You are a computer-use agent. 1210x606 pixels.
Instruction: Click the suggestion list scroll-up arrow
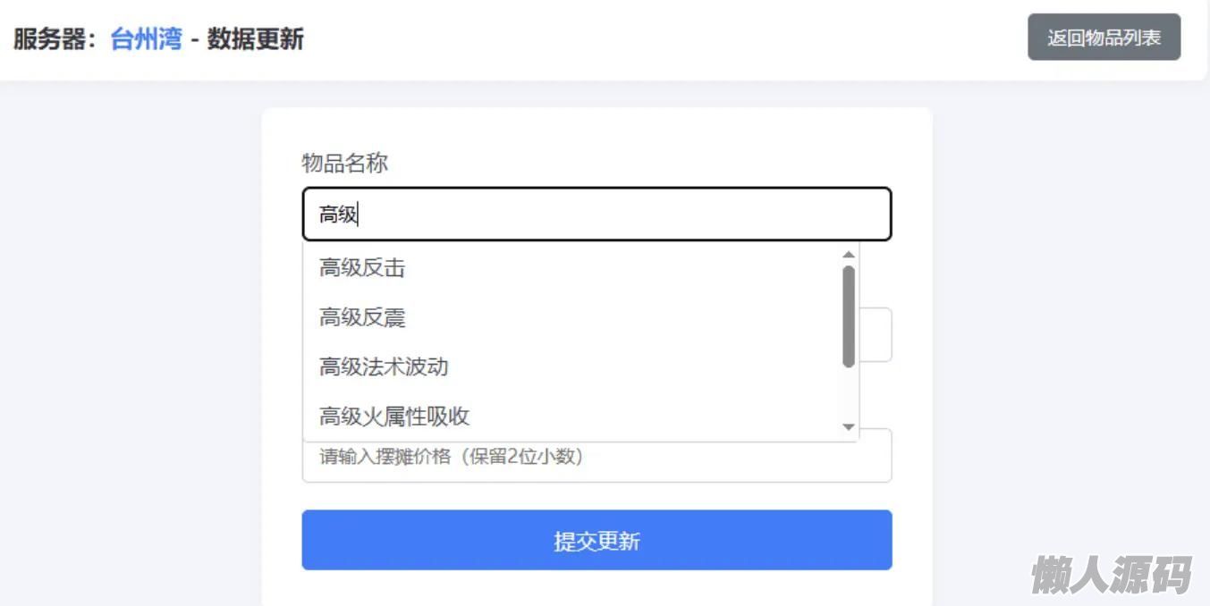849,256
